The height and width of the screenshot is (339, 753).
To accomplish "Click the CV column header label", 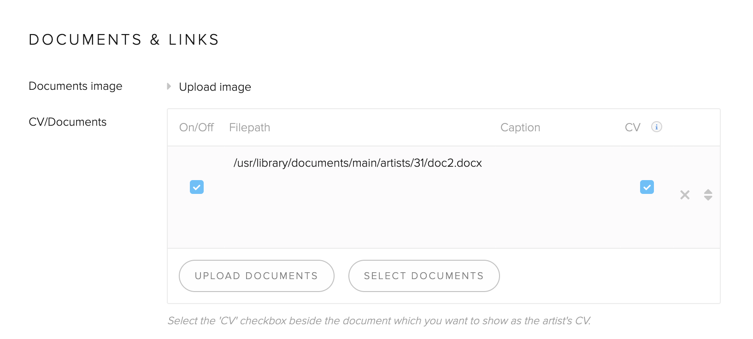I will (633, 128).
